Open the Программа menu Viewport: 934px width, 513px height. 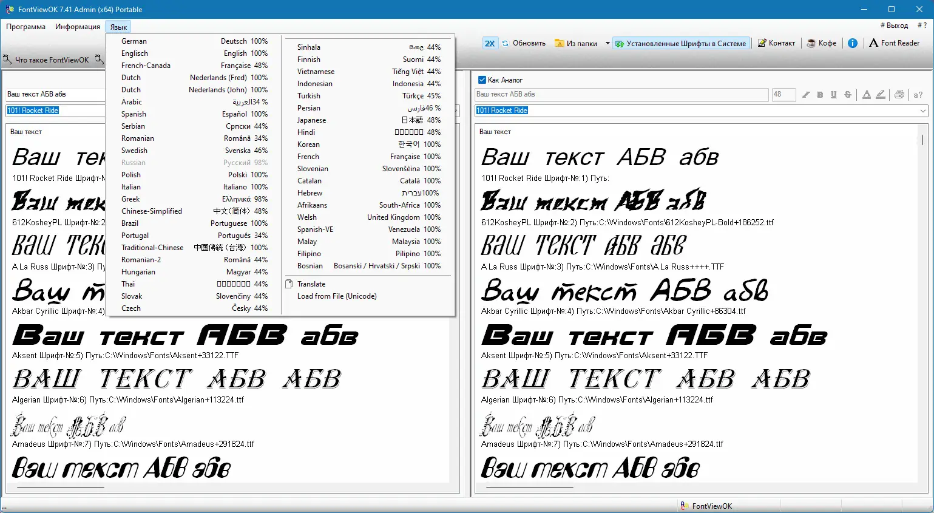pos(25,27)
